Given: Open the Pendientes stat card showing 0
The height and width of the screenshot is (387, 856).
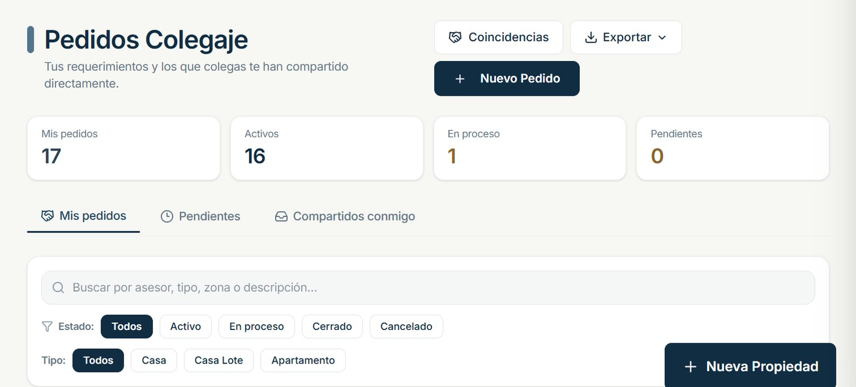Looking at the screenshot, I should click(733, 148).
